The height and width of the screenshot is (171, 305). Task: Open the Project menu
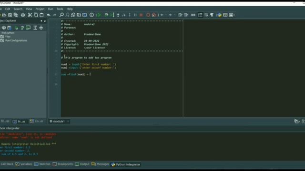pyautogui.click(x=40, y=9)
